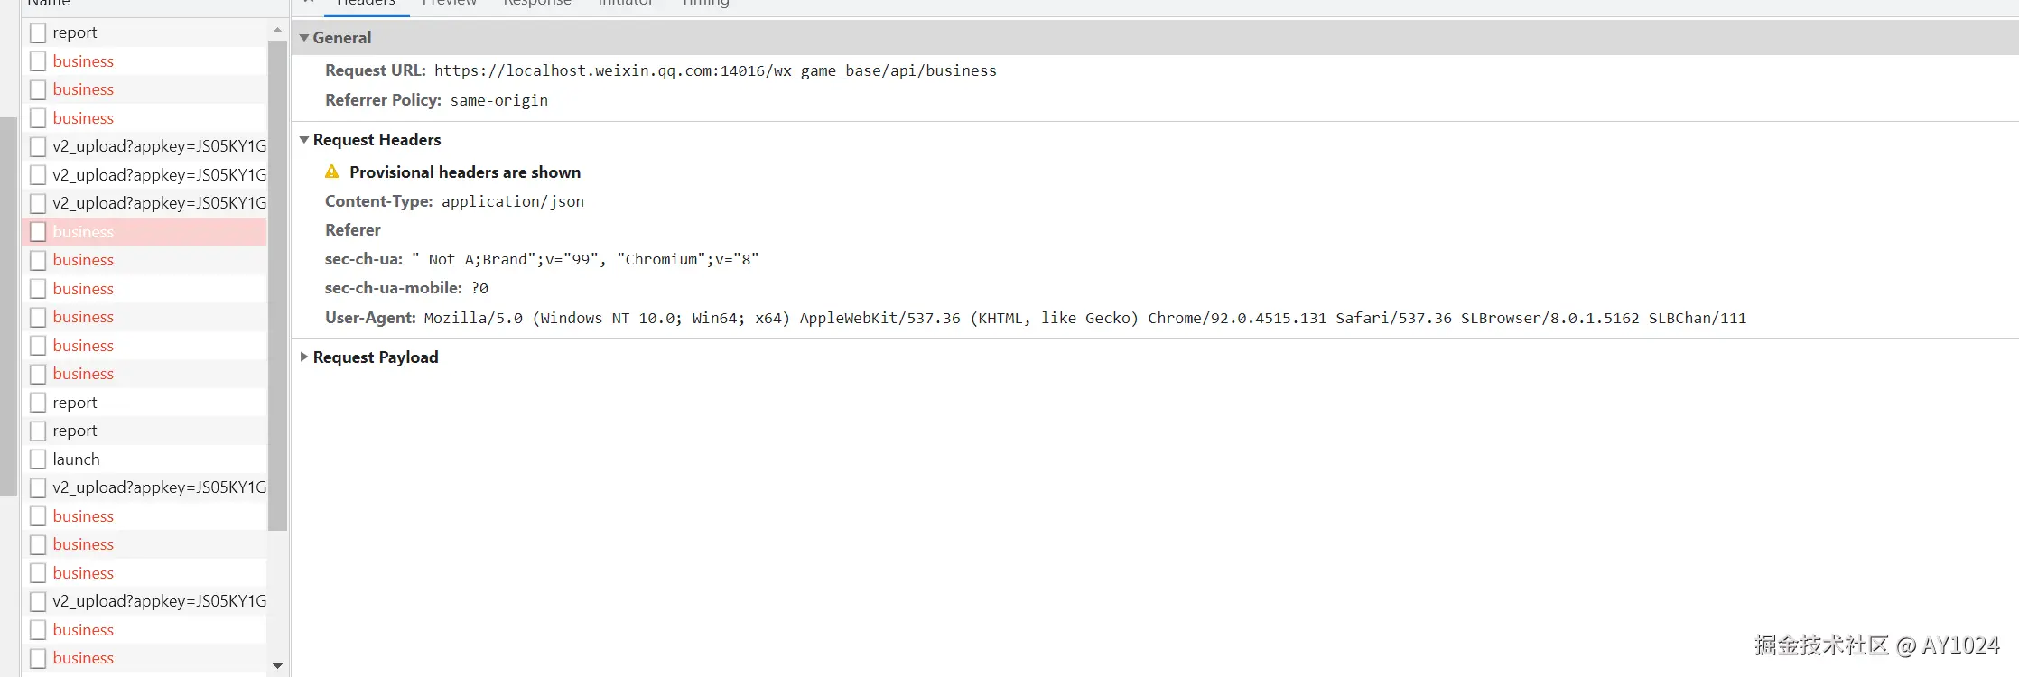
Task: Click the Mozilla/5.0 User-Agent string
Action: pos(1085,318)
